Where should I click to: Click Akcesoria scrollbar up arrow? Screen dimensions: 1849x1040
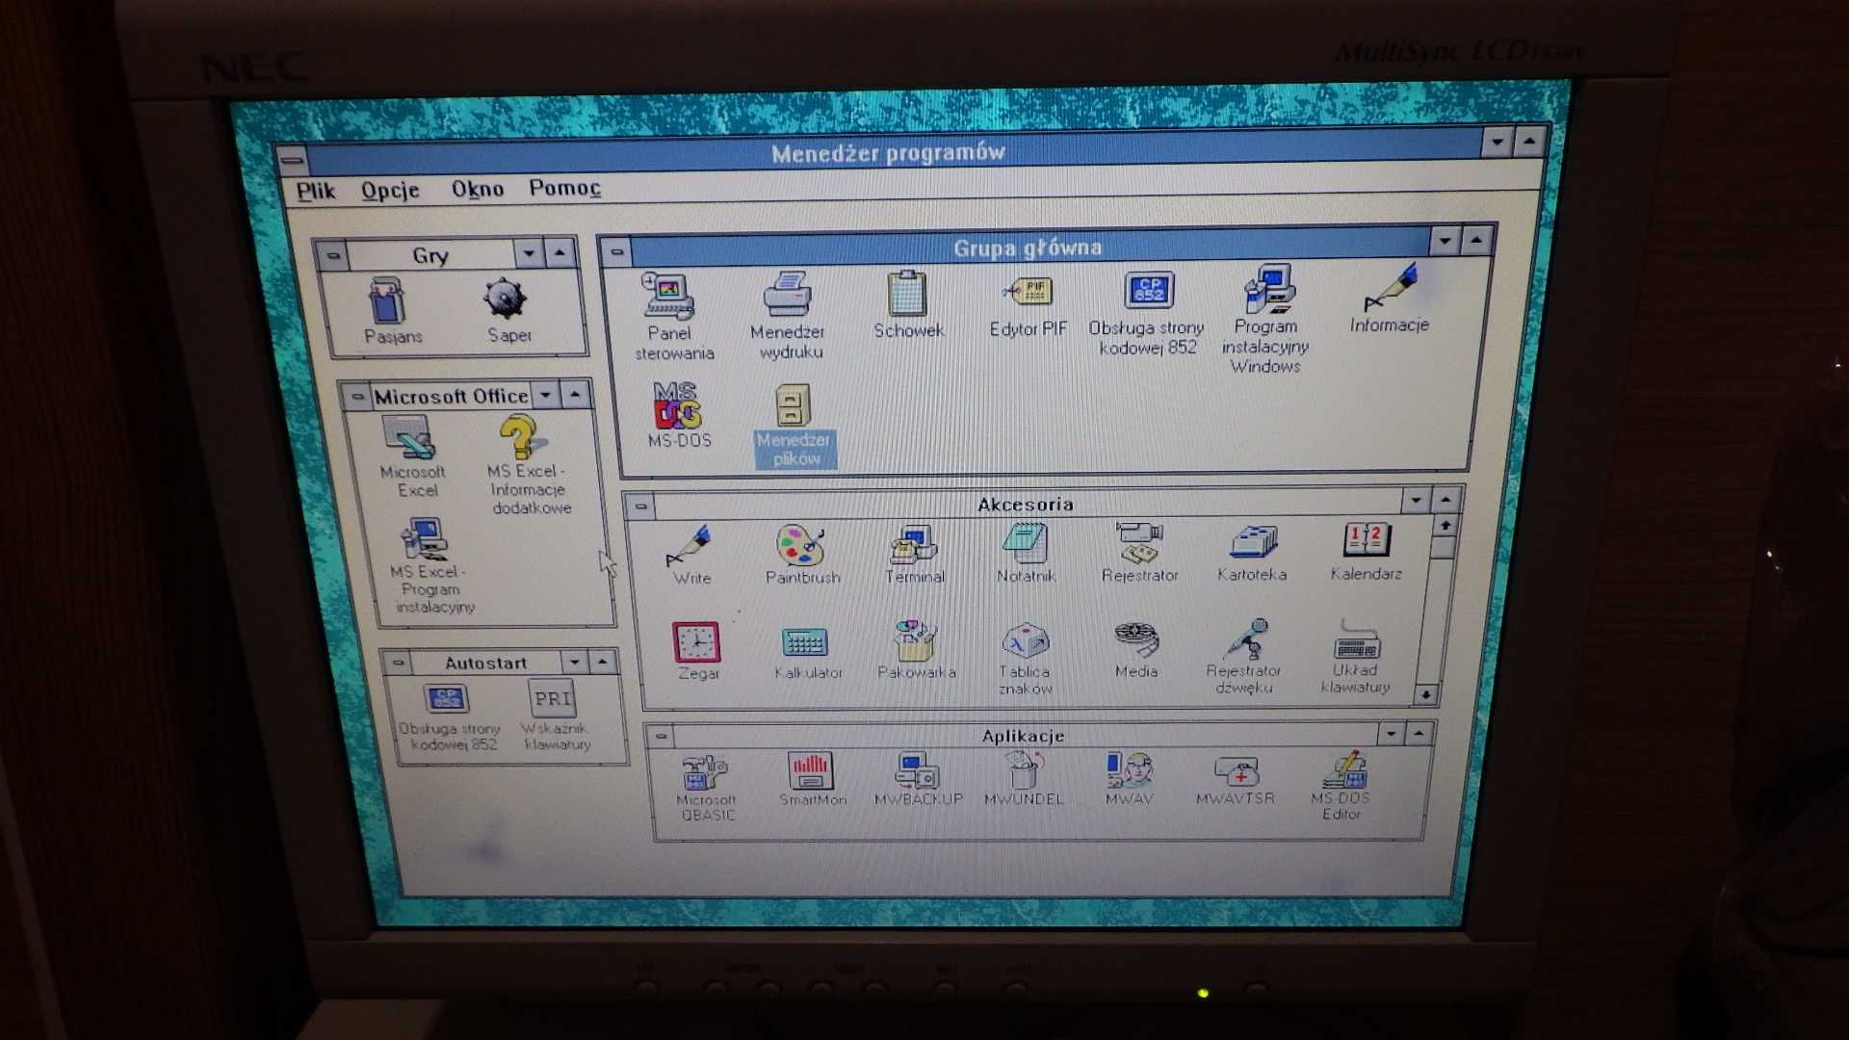1445,526
